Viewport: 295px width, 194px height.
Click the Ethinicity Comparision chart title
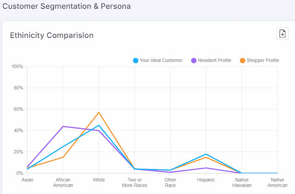pyautogui.click(x=52, y=35)
